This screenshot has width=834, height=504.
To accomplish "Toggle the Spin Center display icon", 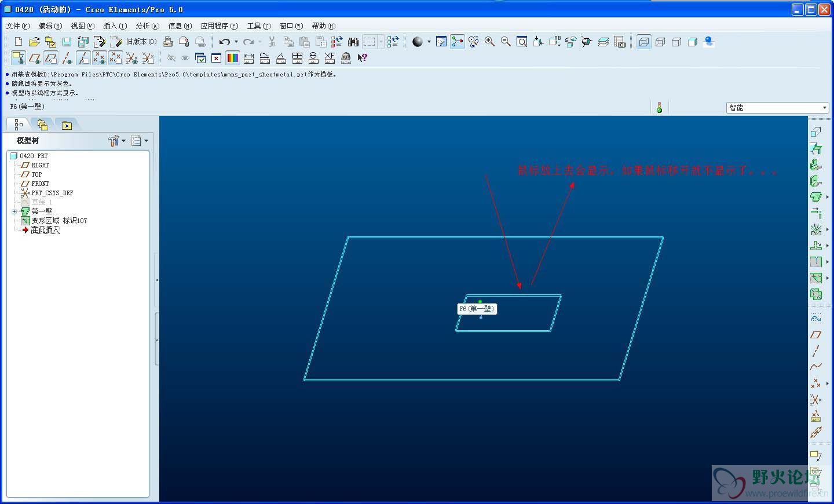I will (x=458, y=42).
